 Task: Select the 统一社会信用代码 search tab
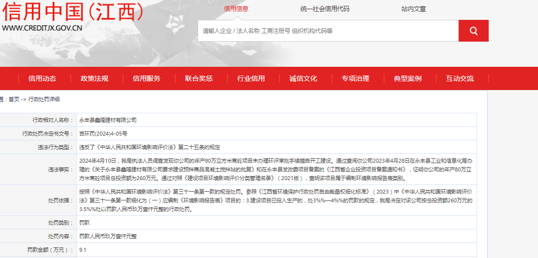tap(324, 9)
